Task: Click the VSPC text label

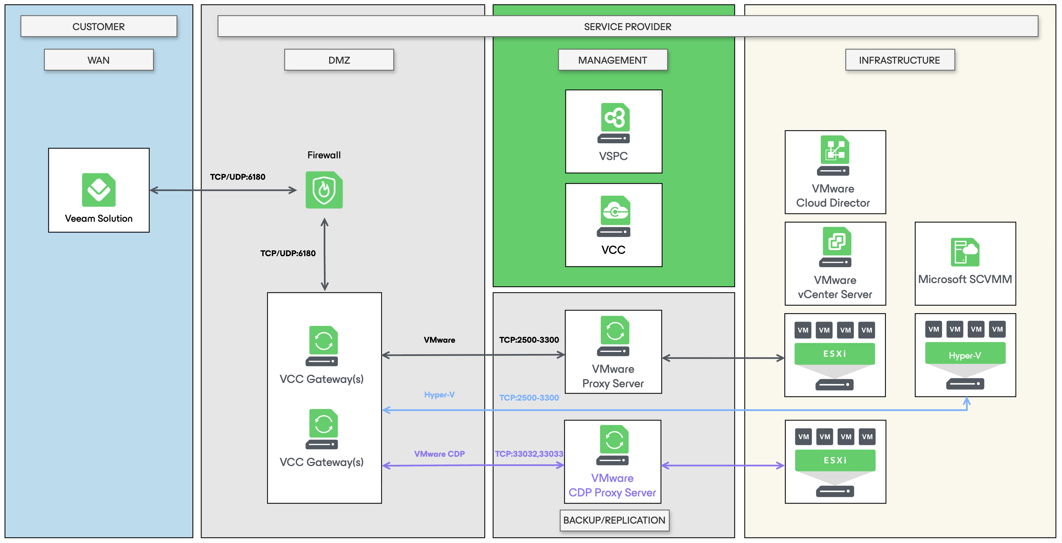Action: click(x=614, y=156)
